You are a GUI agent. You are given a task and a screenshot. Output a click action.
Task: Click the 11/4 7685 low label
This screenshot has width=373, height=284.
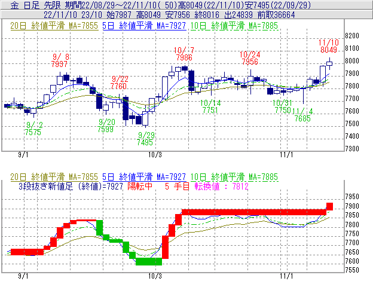coord(302,115)
